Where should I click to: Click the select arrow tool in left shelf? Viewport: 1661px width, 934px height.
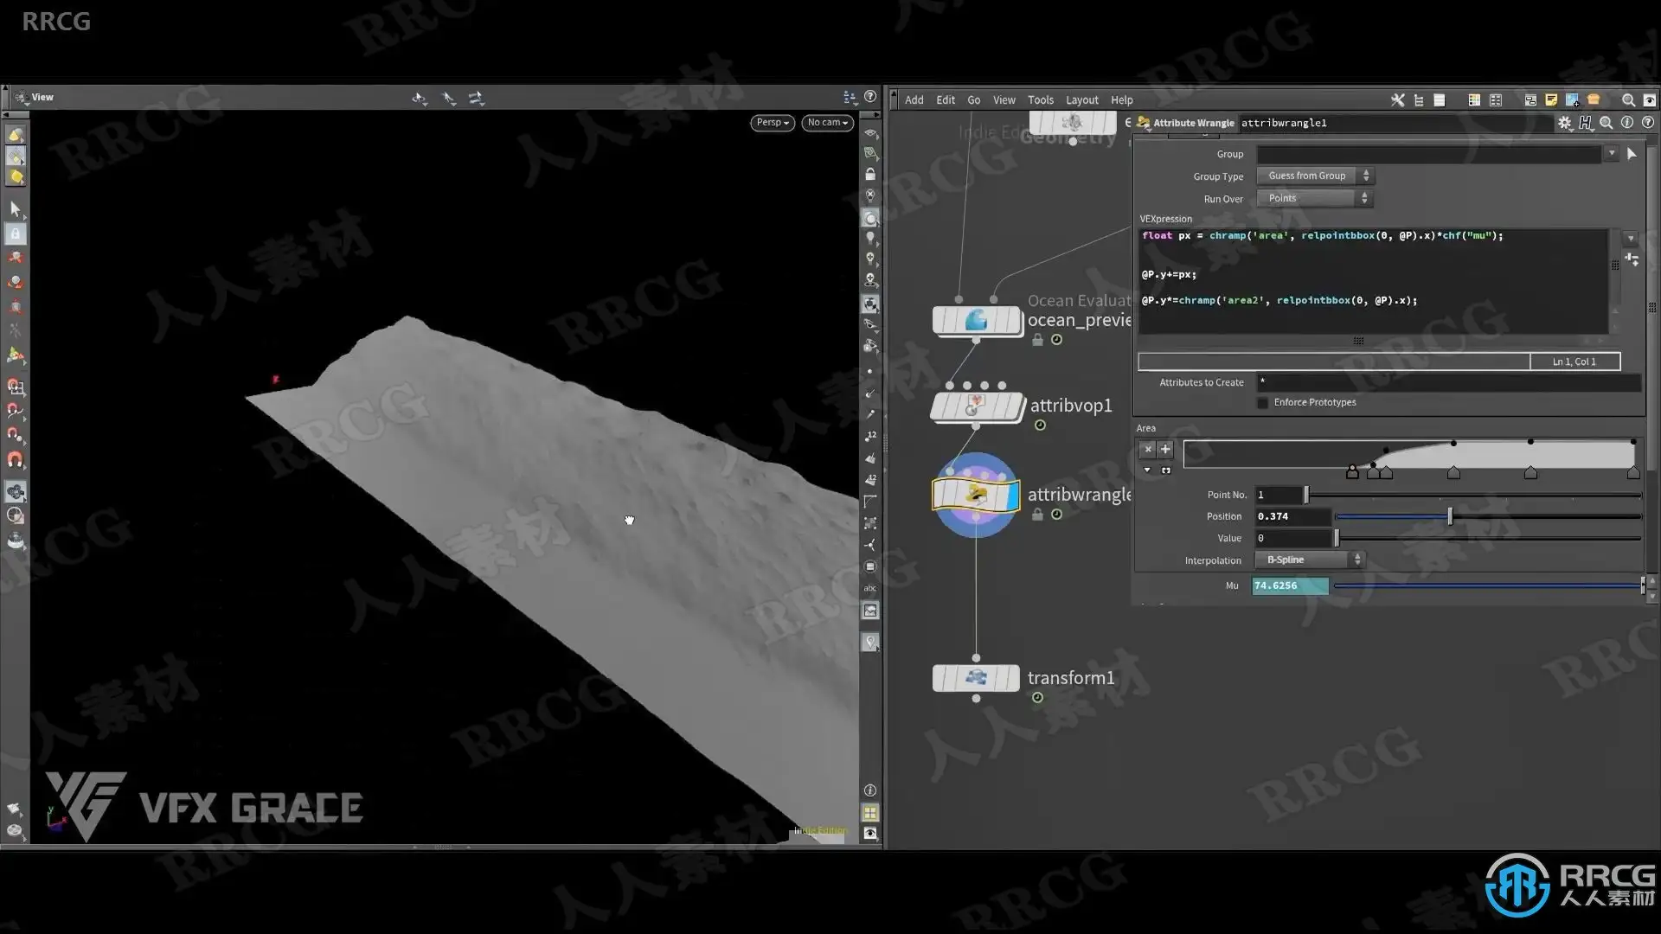[15, 209]
